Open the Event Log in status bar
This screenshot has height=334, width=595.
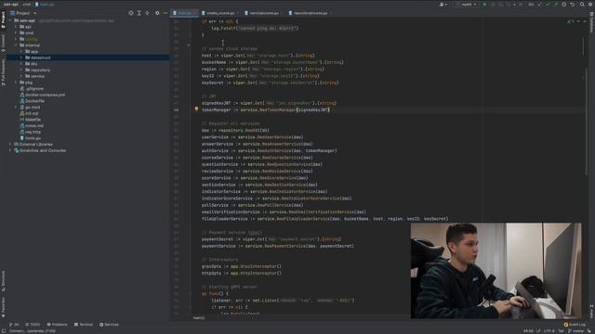[x=575, y=325]
